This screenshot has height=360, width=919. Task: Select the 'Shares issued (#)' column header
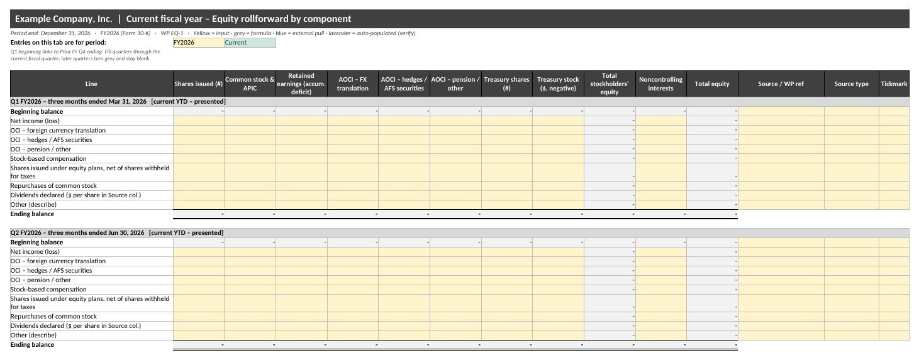tap(199, 84)
